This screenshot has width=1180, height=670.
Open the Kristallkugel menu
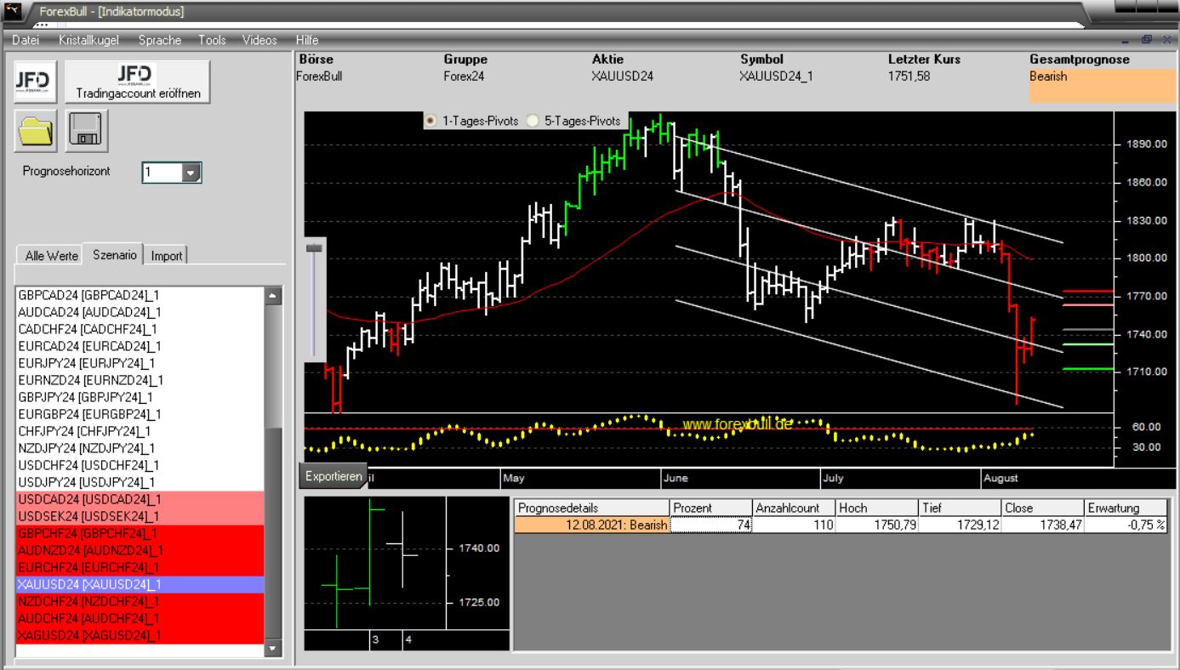[89, 40]
